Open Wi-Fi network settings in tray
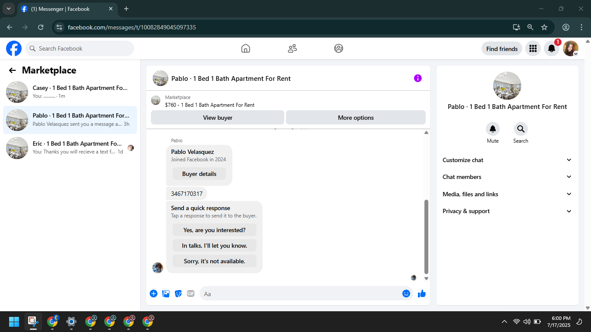 coord(516,322)
